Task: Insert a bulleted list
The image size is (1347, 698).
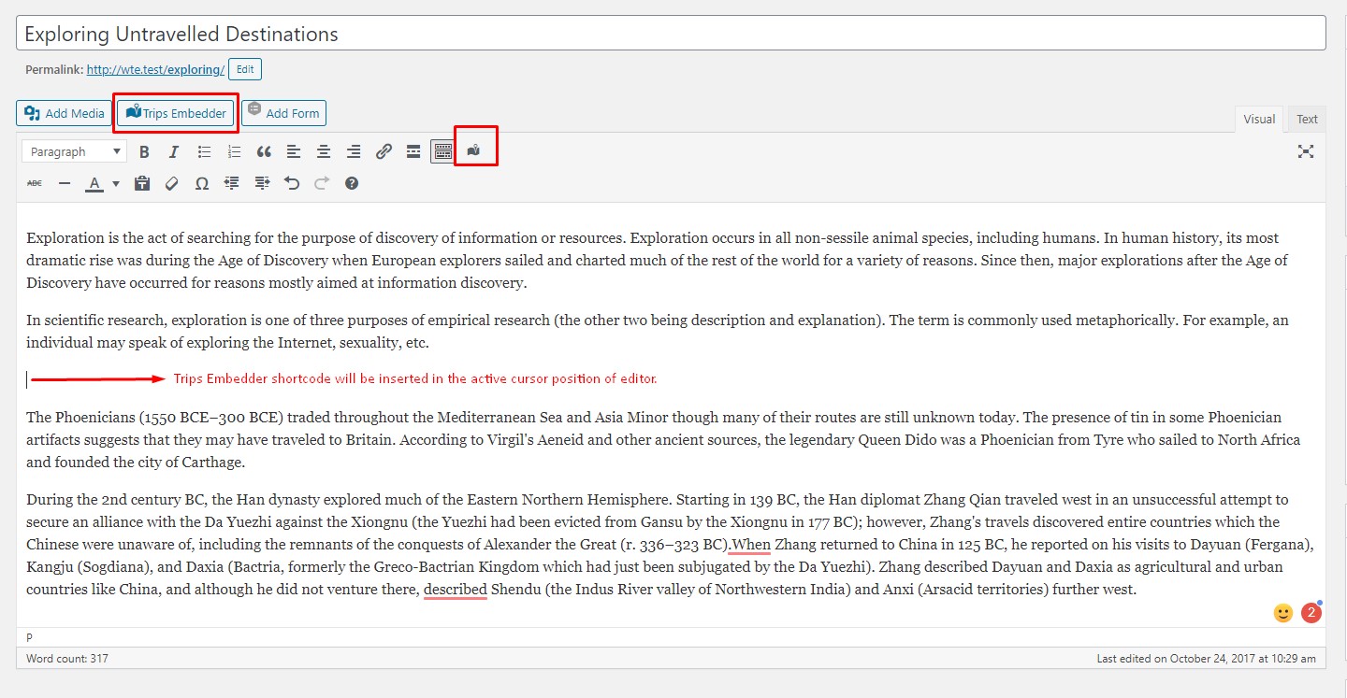Action: (204, 151)
